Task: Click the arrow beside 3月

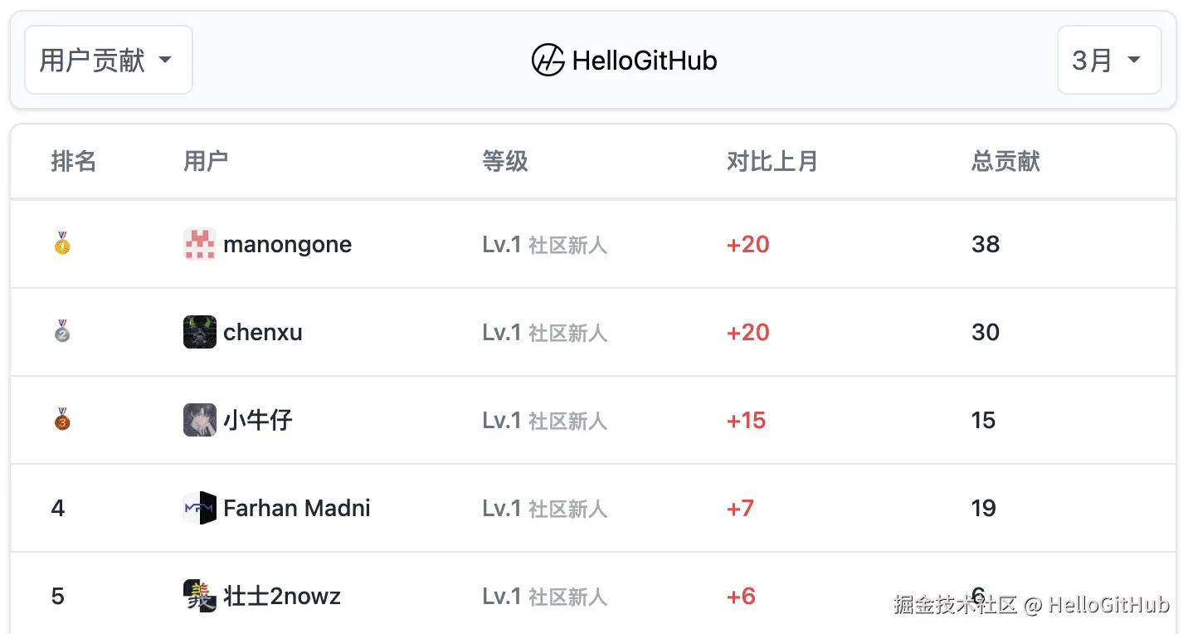Action: pyautogui.click(x=1134, y=60)
